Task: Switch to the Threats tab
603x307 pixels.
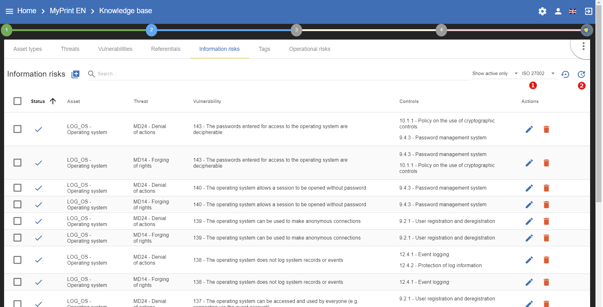Action: 70,49
